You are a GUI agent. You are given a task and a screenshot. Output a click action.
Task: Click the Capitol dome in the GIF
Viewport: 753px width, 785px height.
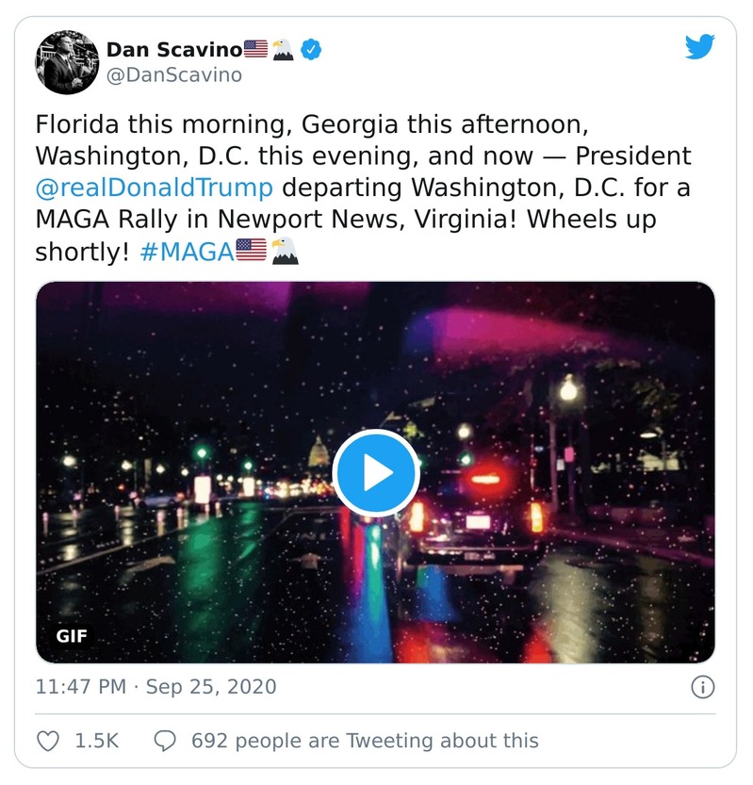[319, 454]
